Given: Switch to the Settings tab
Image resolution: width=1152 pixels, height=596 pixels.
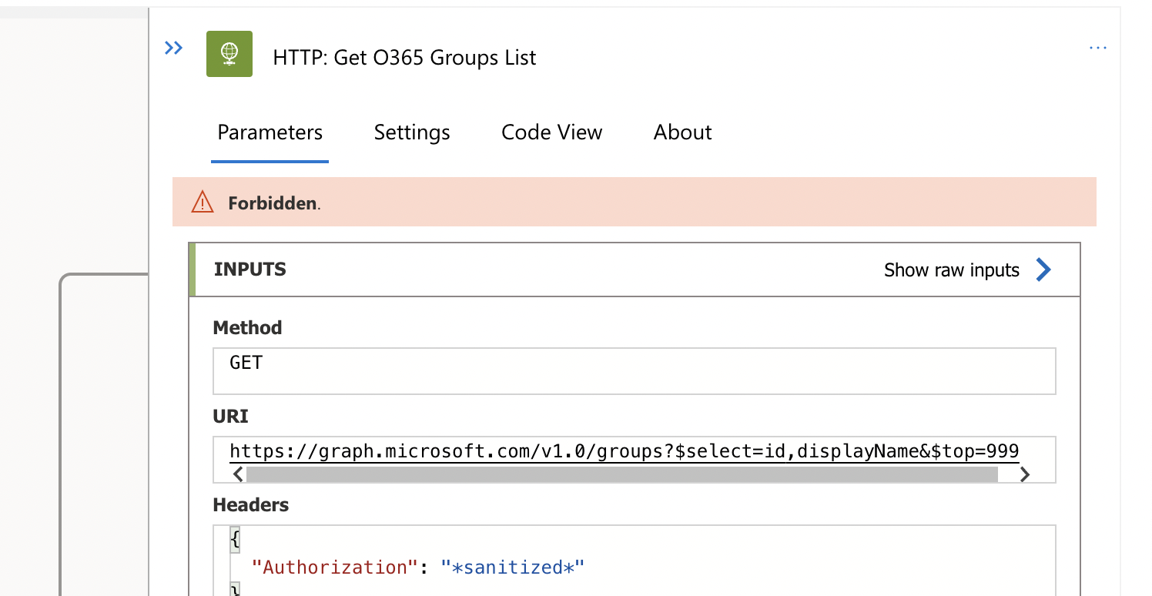Looking at the screenshot, I should [x=412, y=132].
